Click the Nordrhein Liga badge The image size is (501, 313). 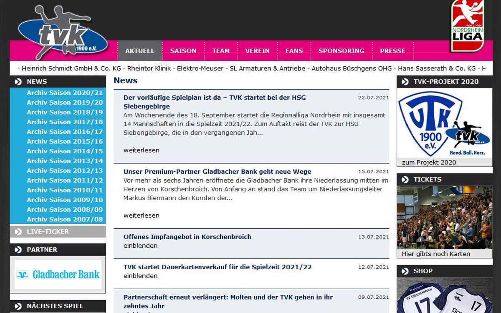[467, 26]
